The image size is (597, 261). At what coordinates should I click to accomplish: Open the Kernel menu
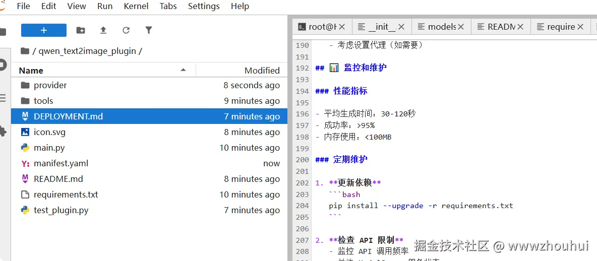point(136,7)
